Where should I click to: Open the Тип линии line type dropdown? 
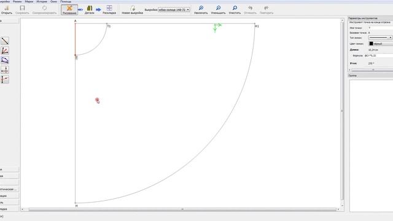(x=381, y=37)
